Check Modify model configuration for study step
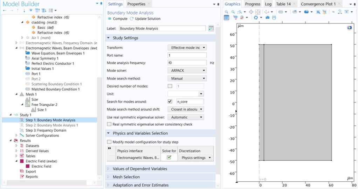 (109, 142)
